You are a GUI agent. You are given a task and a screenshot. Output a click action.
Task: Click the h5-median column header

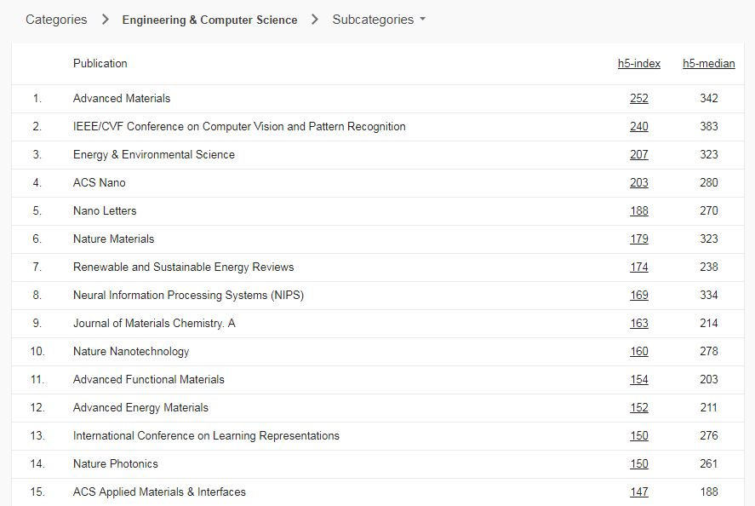(x=708, y=64)
